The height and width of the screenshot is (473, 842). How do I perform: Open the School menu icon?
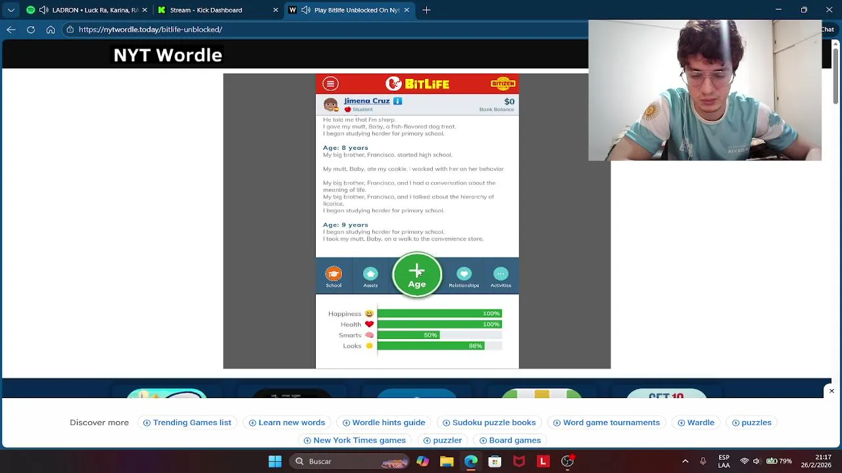click(x=334, y=277)
